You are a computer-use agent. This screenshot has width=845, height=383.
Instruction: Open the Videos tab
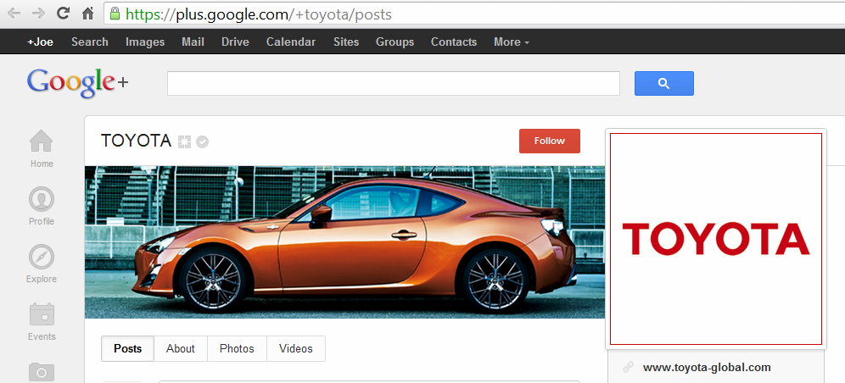[x=295, y=348]
